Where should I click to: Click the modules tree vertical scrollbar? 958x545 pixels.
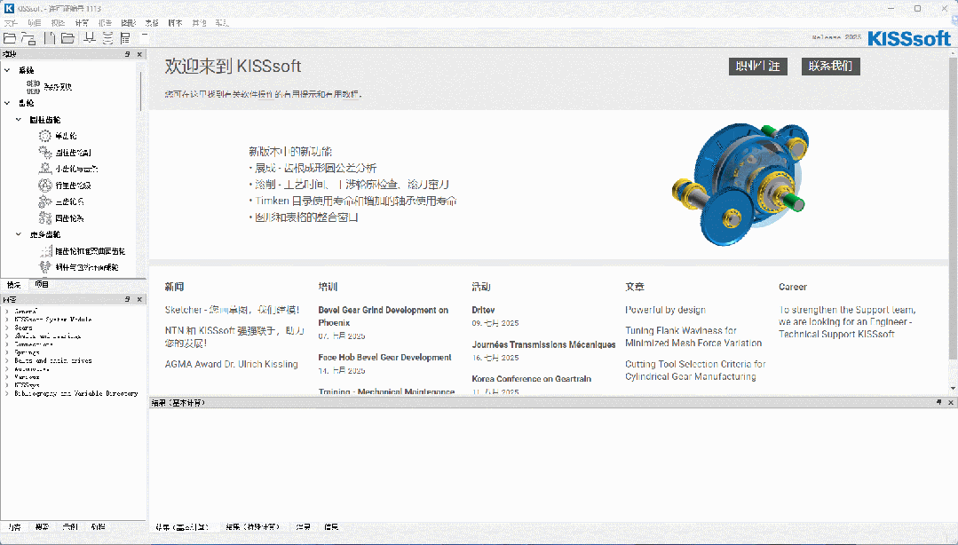[x=142, y=91]
